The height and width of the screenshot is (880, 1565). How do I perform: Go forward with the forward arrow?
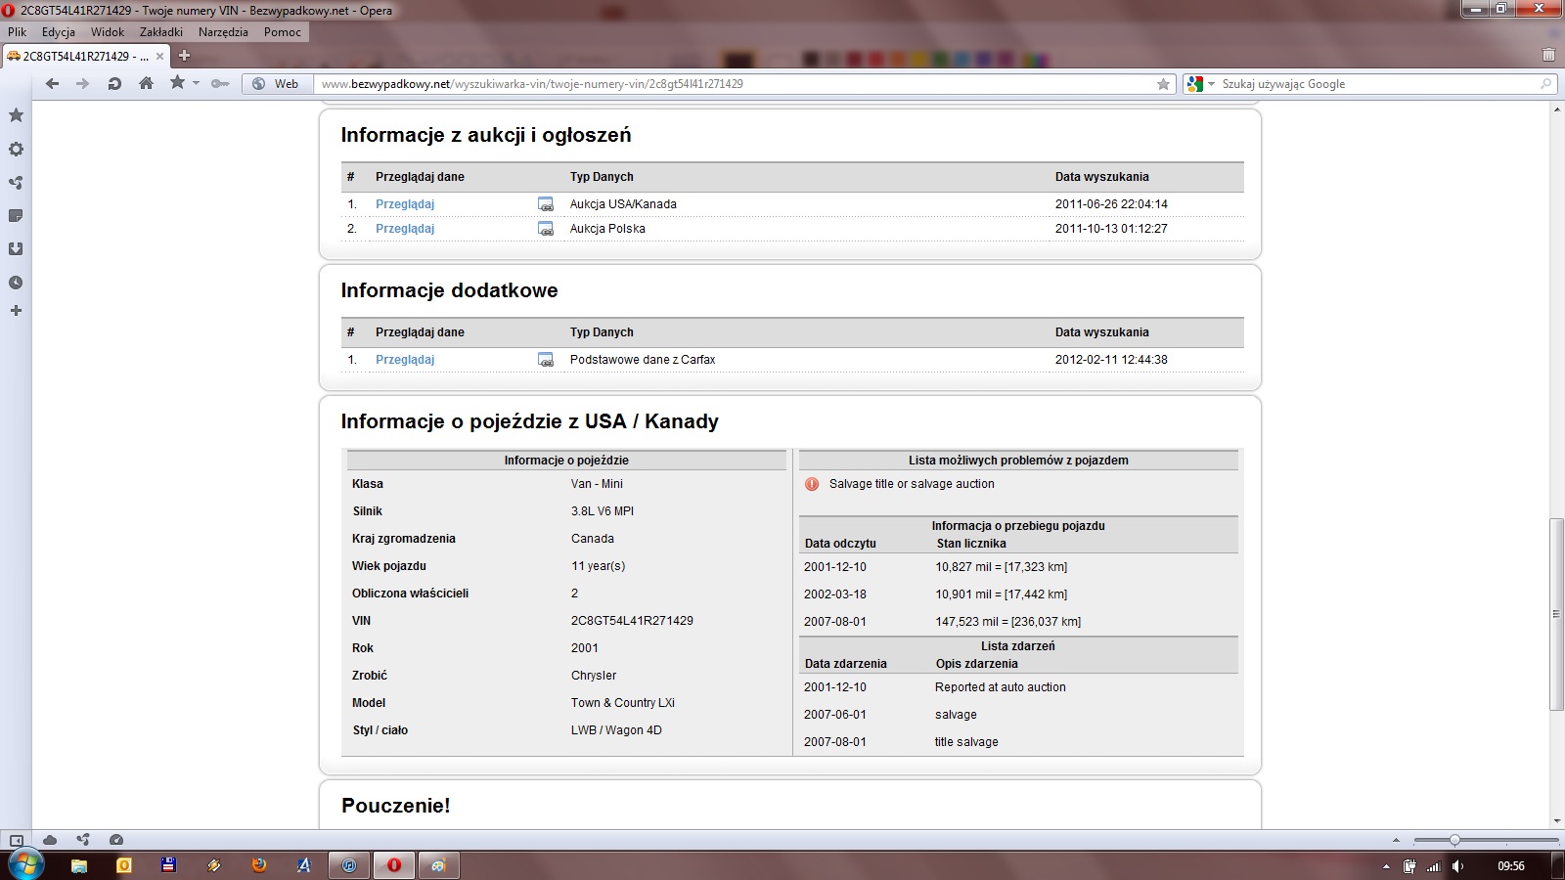coord(83,84)
